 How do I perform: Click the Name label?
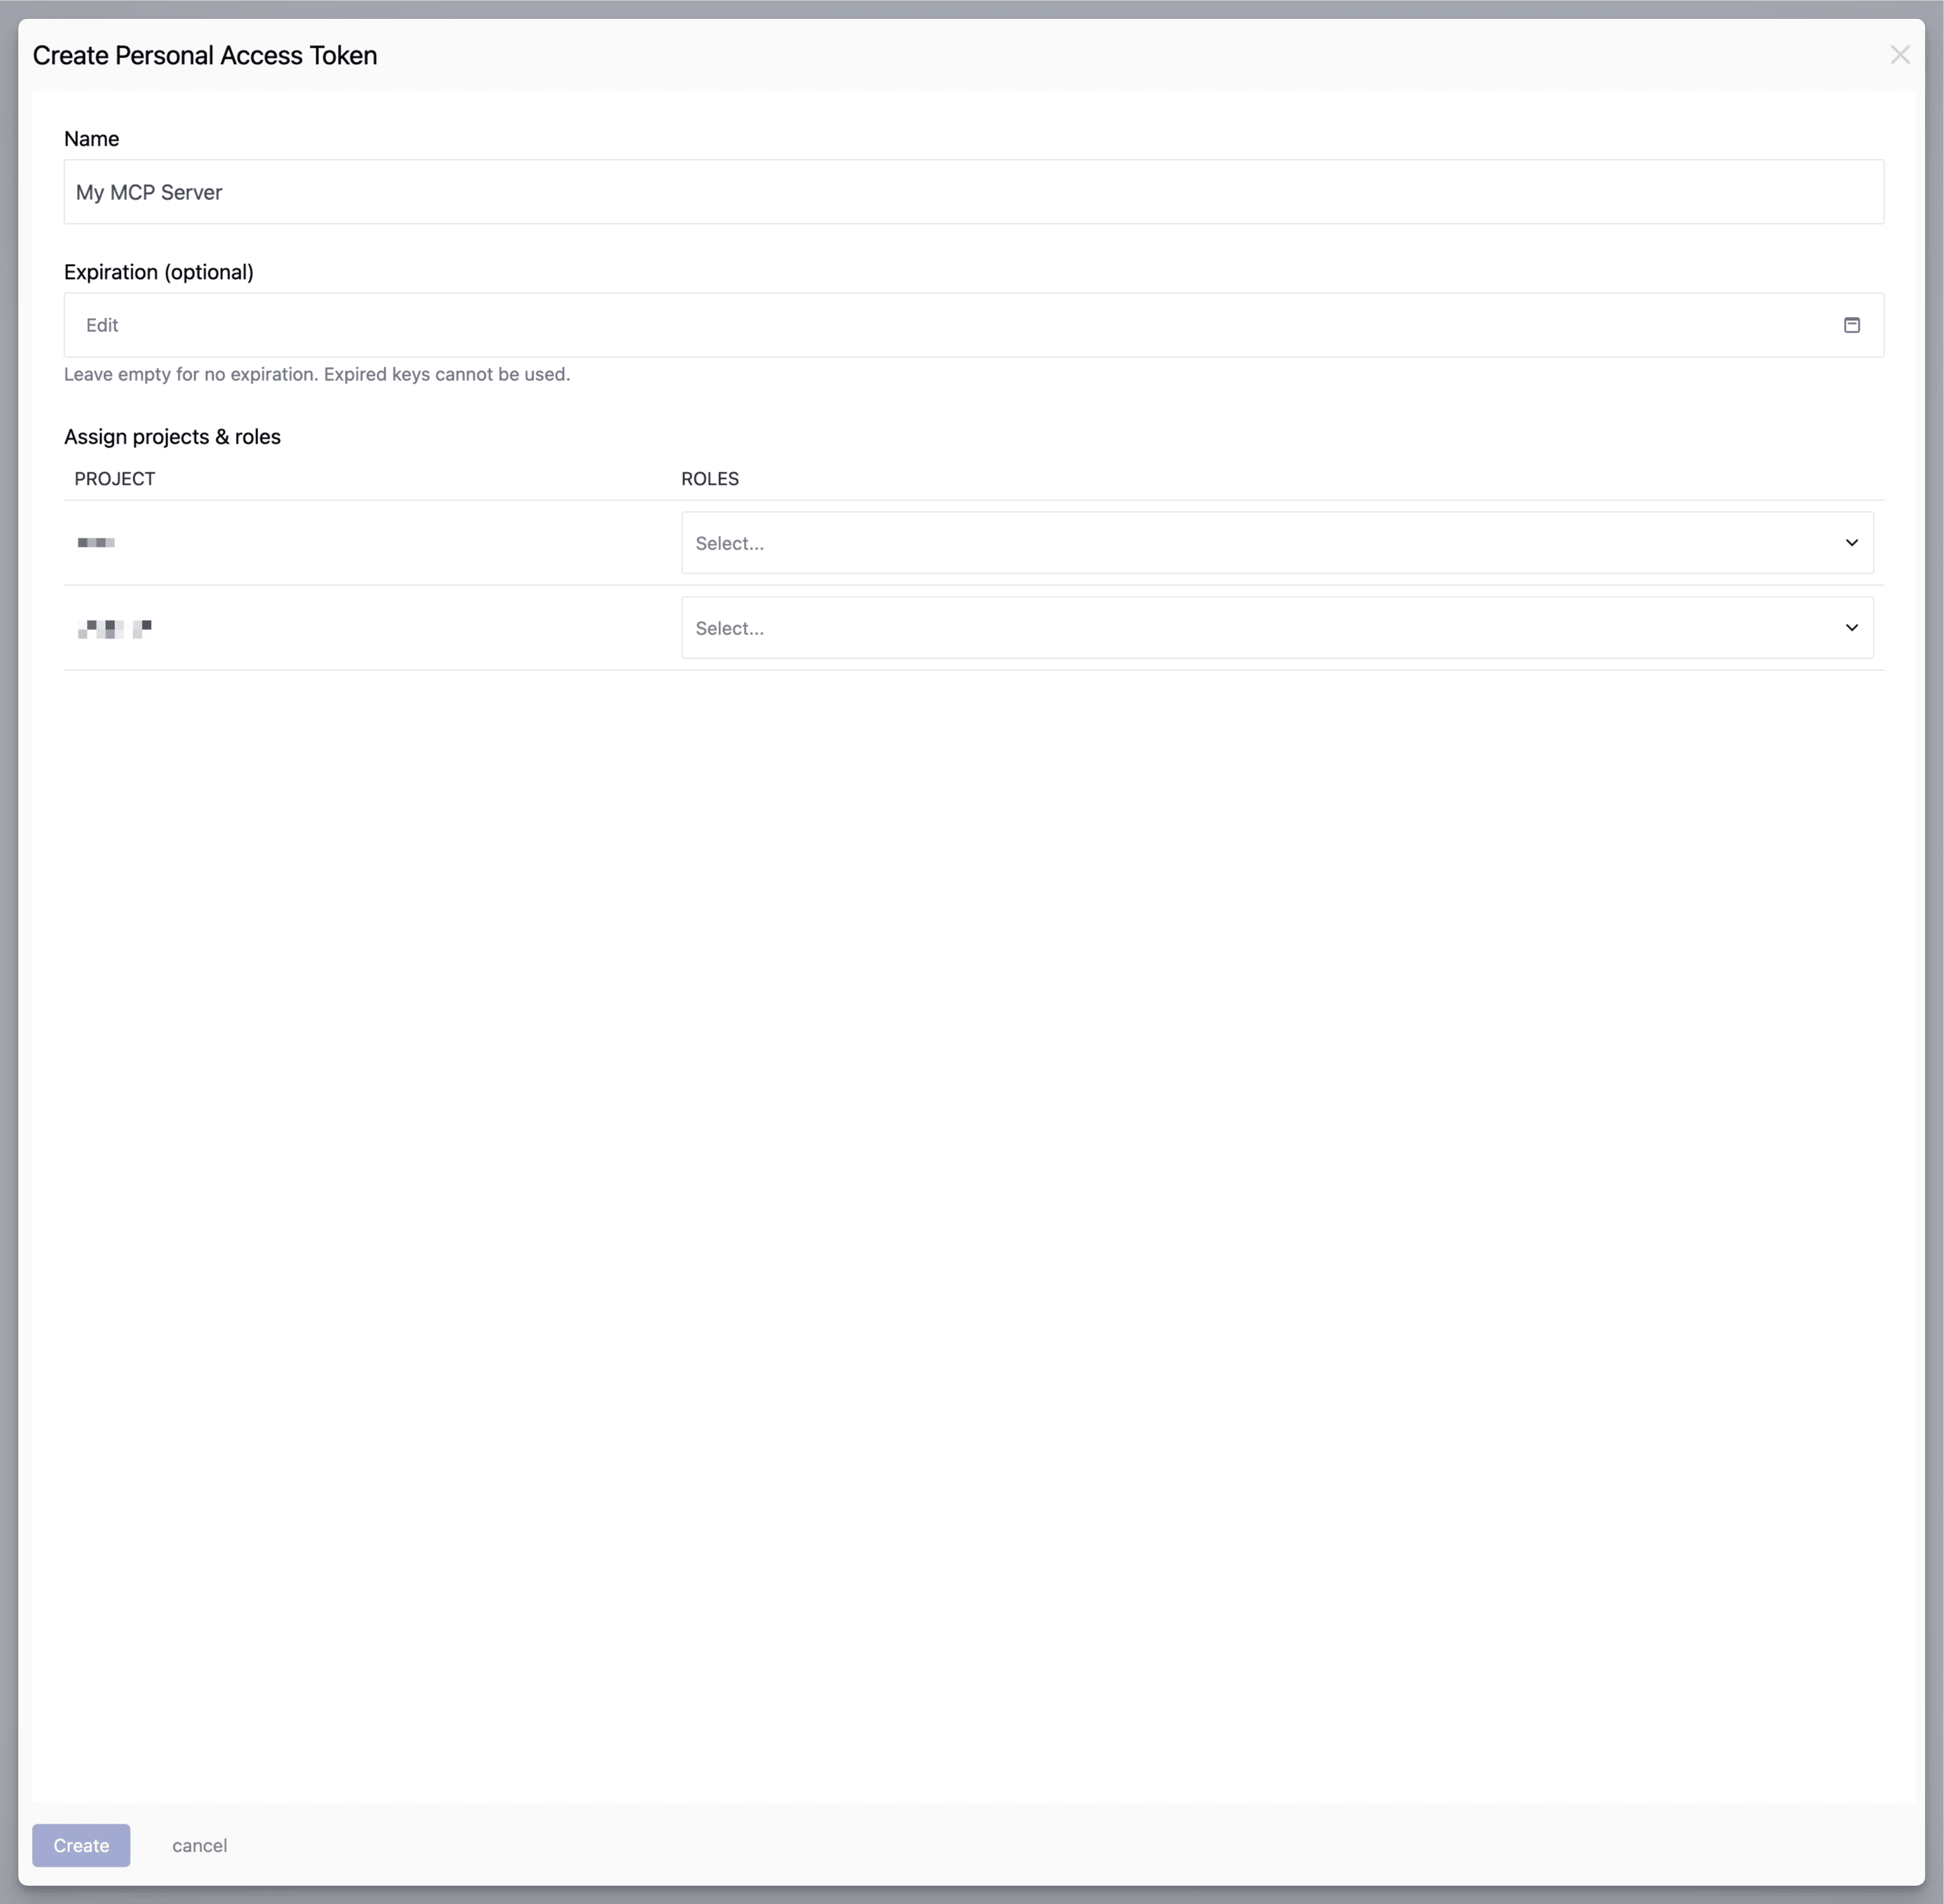pos(91,139)
